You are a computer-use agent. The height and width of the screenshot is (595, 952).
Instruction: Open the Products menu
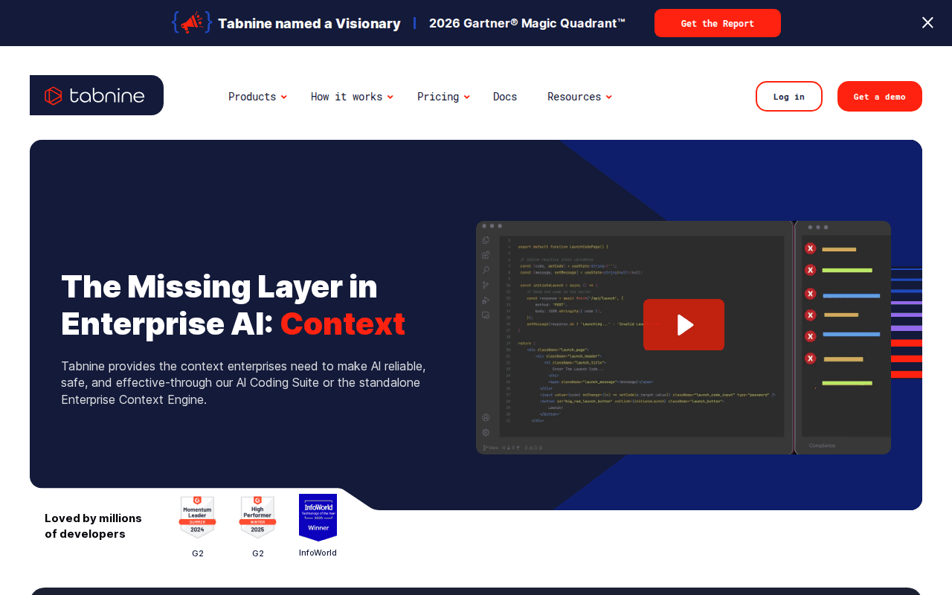(252, 97)
